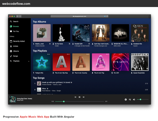Expand the Playlists chevron in sidebar
The image size is (158, 121).
click(29, 61)
